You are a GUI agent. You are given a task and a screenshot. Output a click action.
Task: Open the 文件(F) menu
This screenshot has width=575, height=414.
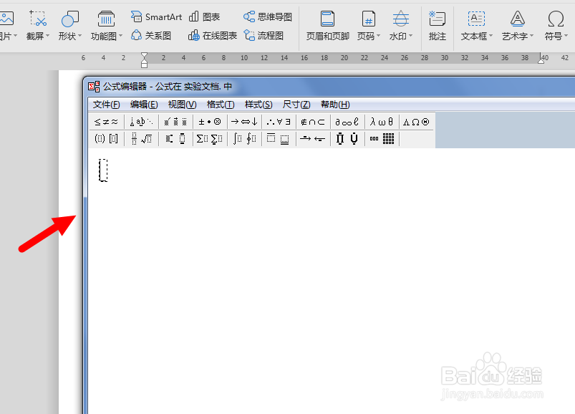click(107, 105)
